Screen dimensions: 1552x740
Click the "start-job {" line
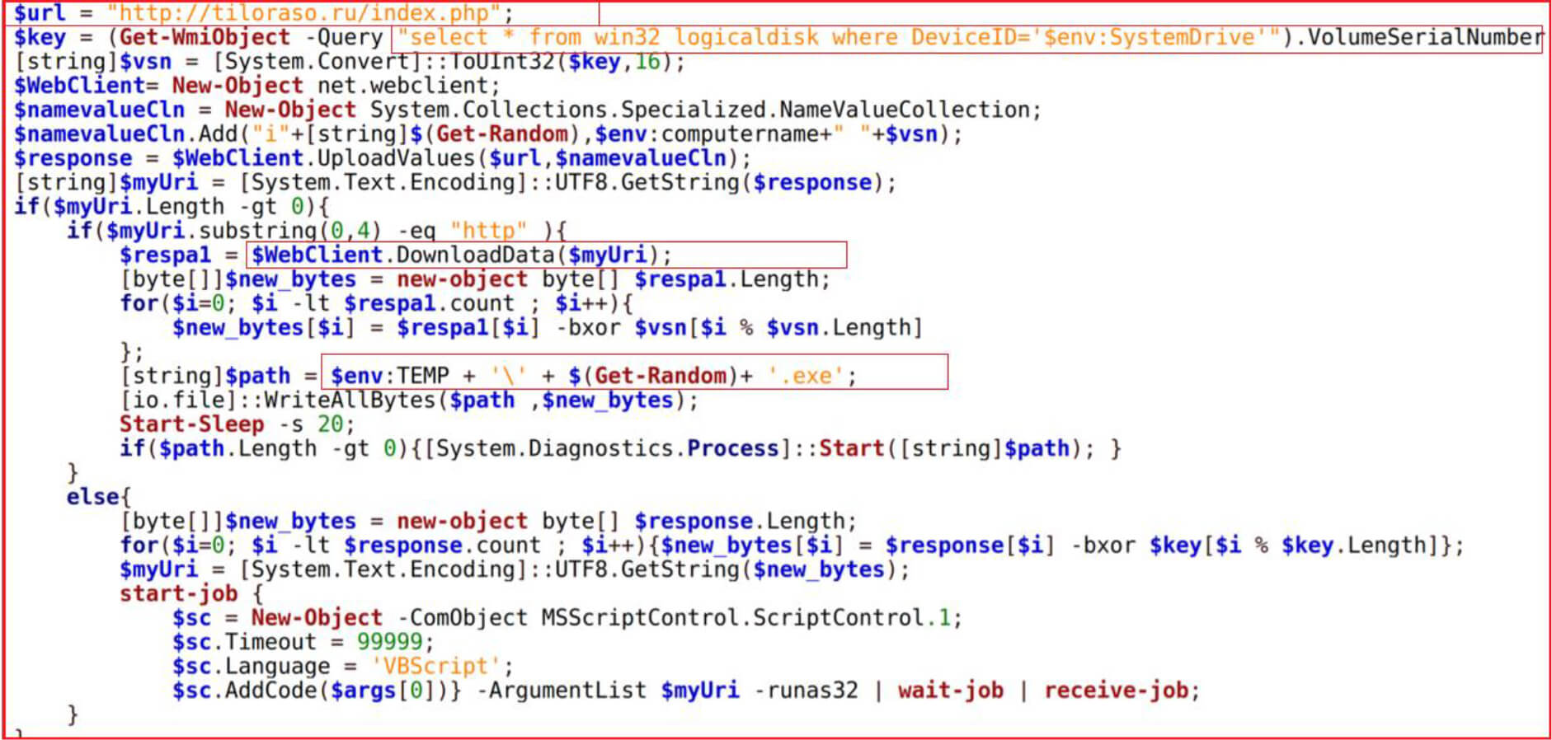(x=192, y=593)
